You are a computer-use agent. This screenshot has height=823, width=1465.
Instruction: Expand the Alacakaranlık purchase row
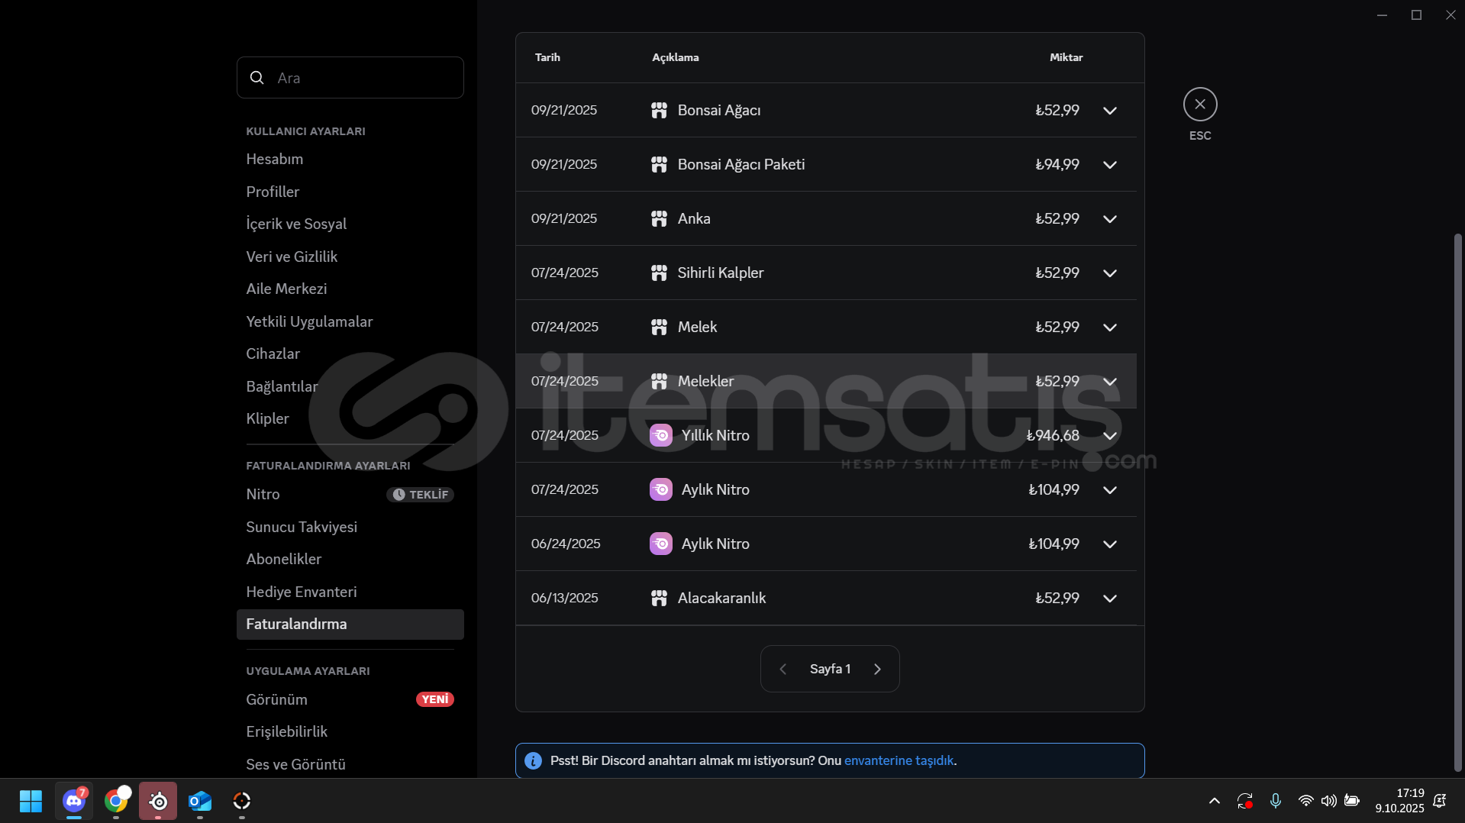[x=1109, y=599]
